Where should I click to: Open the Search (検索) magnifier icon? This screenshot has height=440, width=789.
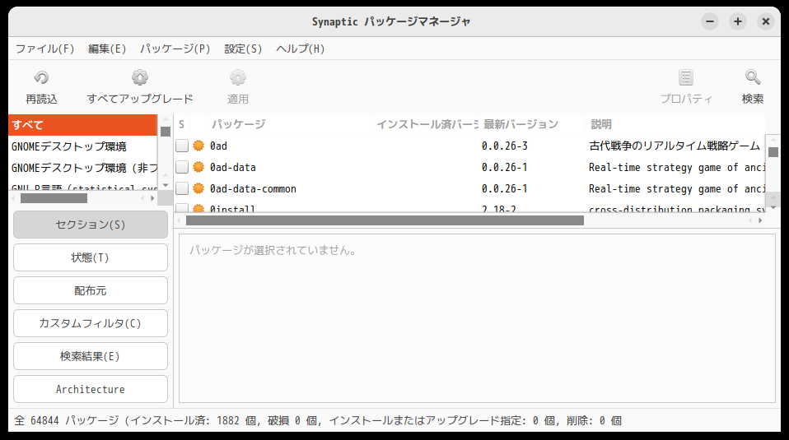(753, 77)
